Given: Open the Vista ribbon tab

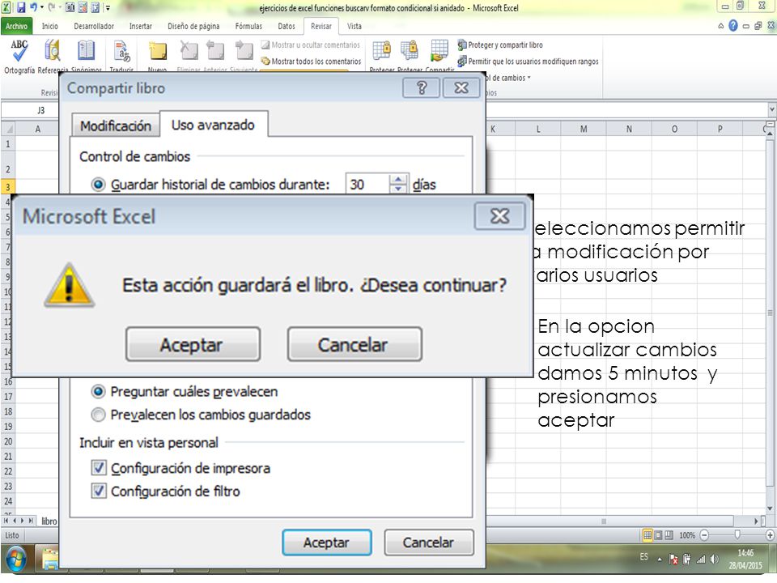Looking at the screenshot, I should point(355,26).
